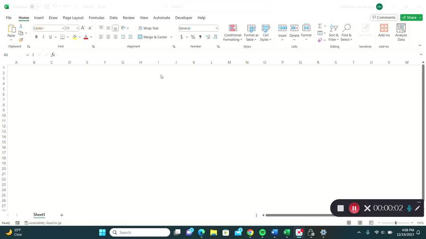The height and width of the screenshot is (239, 426).
Task: Select the Sheet1 tab
Action: [39, 214]
